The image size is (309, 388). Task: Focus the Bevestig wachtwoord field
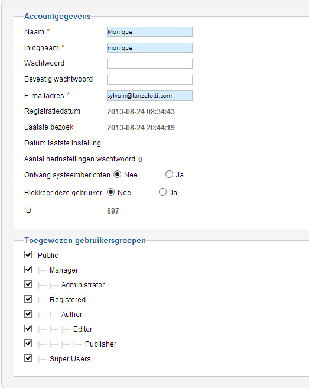pyautogui.click(x=149, y=79)
